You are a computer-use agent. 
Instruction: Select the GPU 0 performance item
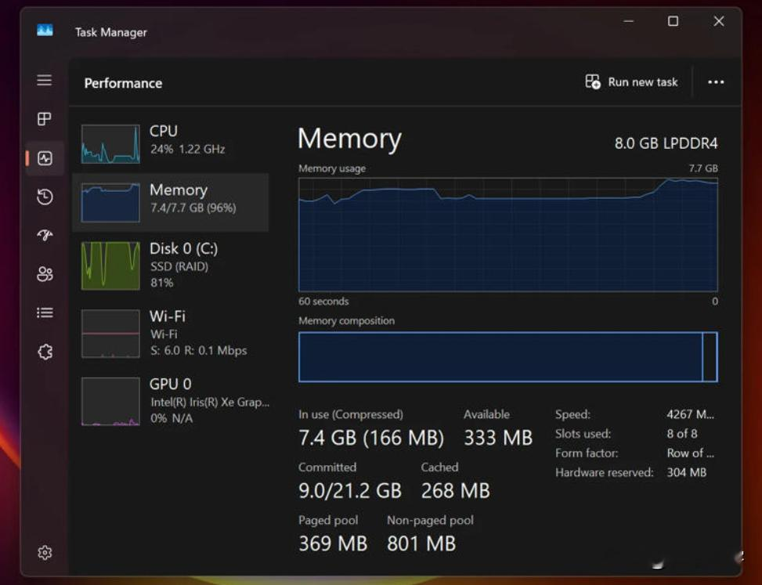[170, 401]
